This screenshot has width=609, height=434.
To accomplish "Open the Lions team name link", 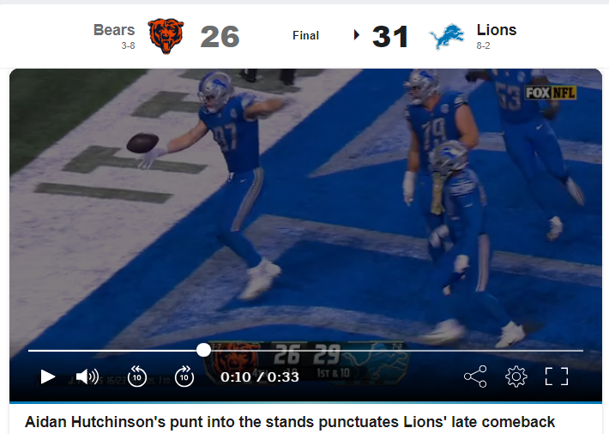I will (497, 30).
